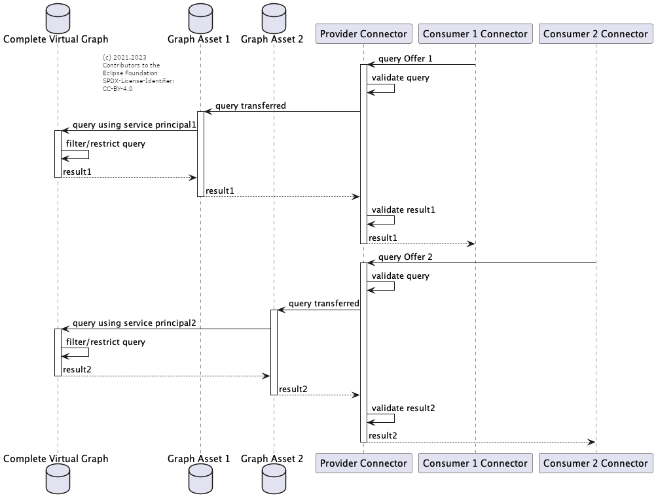Click the top "Complete Virtual Graph" text label
Viewport: 656px width, 504px height.
coord(56,39)
